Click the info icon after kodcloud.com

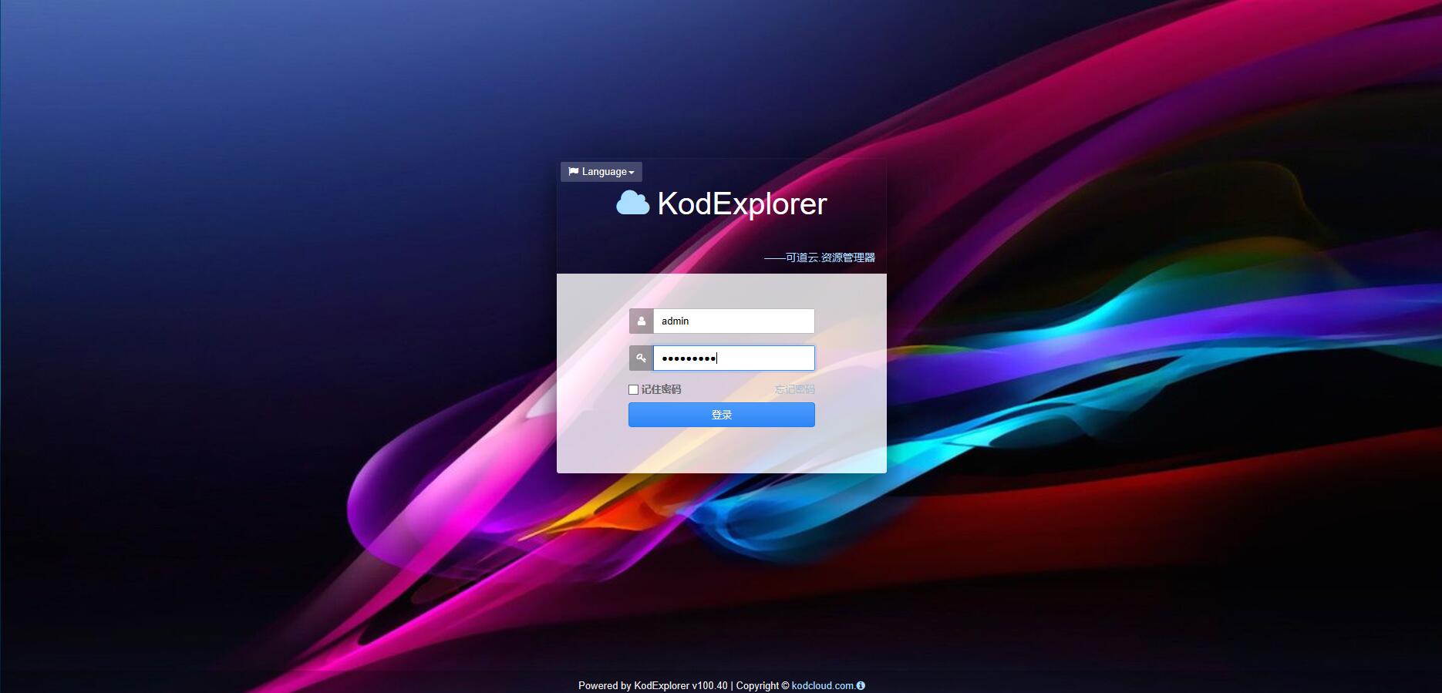tap(861, 685)
